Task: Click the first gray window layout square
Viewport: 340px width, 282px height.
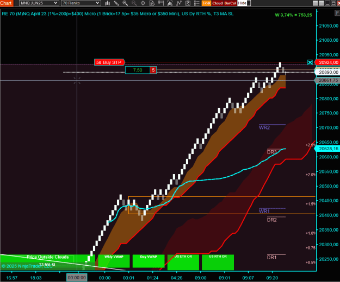Action: (316, 3)
